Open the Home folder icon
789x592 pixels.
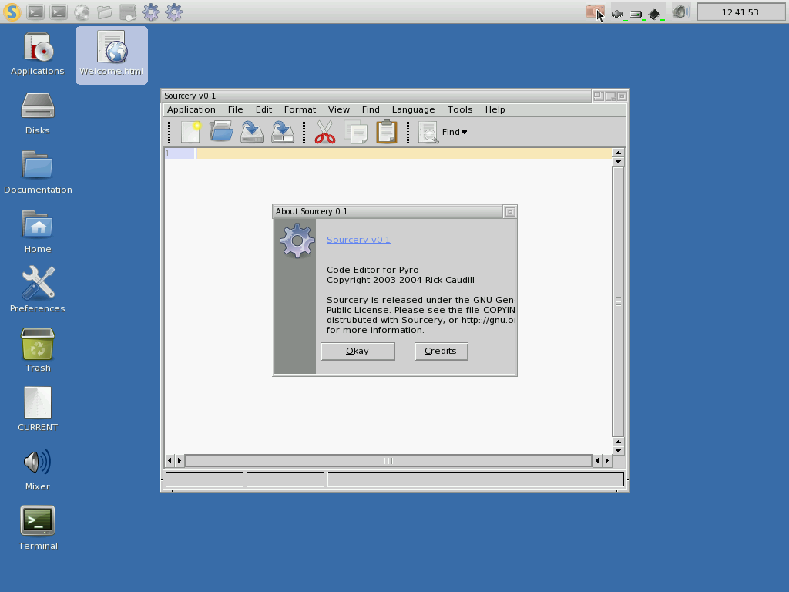point(38,232)
